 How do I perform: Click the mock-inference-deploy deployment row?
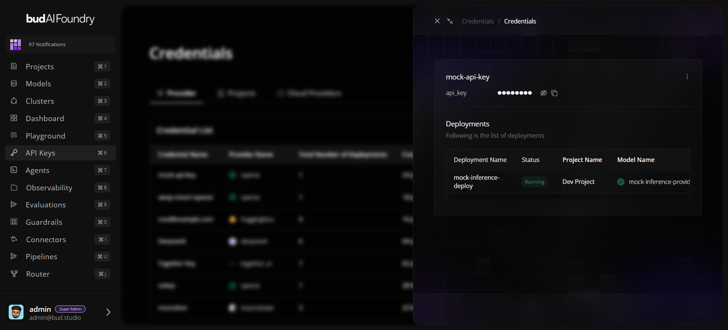tap(568, 182)
